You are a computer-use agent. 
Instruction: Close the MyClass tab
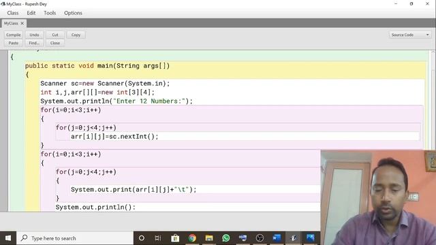(x=22, y=23)
